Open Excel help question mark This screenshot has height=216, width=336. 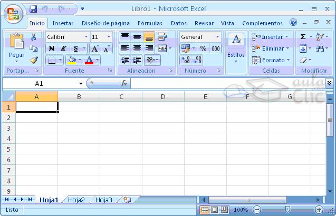293,22
